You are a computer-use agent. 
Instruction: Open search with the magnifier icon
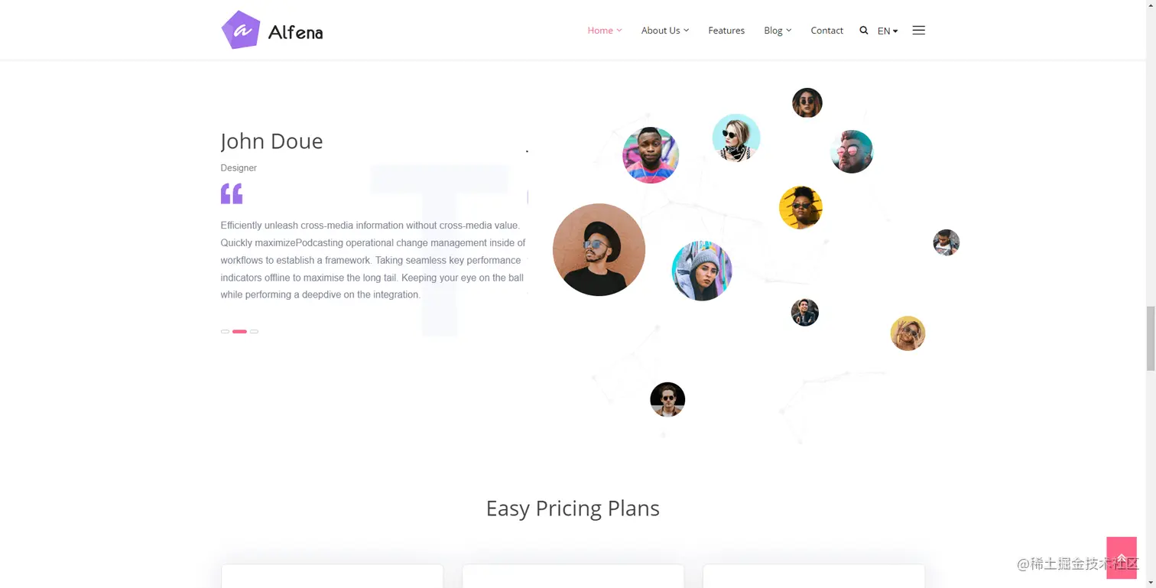864,31
